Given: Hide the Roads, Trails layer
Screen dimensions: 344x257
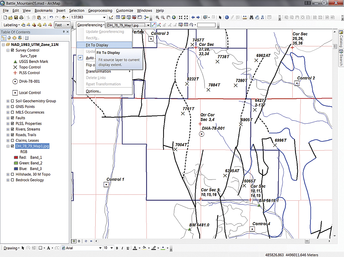Looking at the screenshot, I should tap(12, 135).
